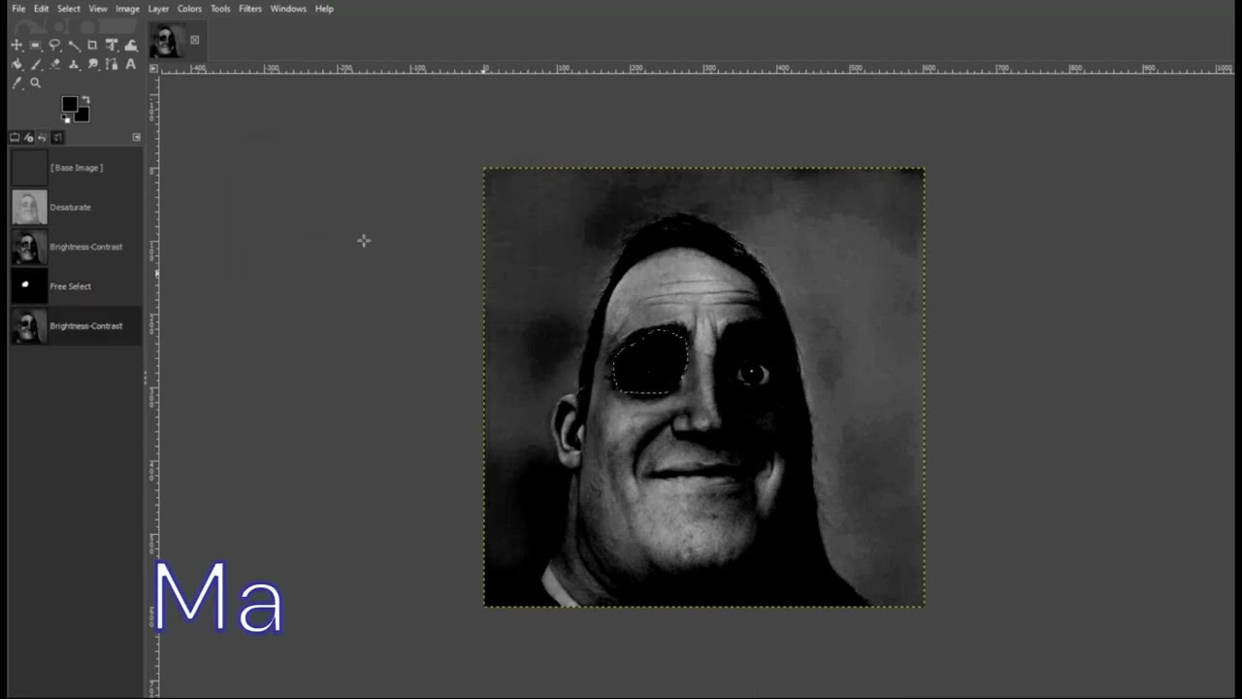Switch to Device Status dock tab
Screen dimensions: 1242x699
[x=29, y=137]
